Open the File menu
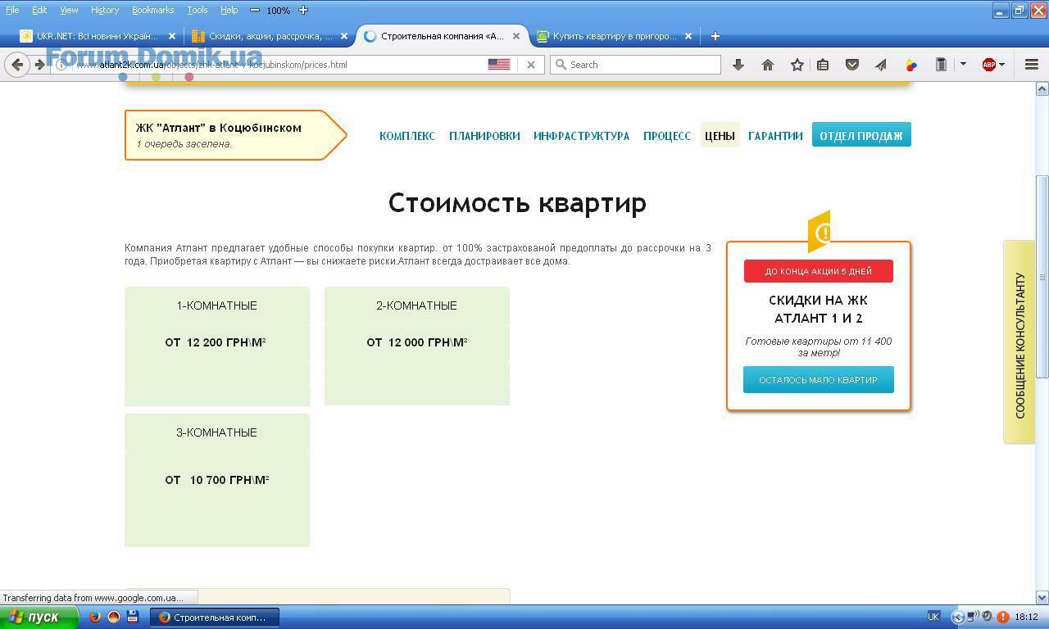 [12, 10]
